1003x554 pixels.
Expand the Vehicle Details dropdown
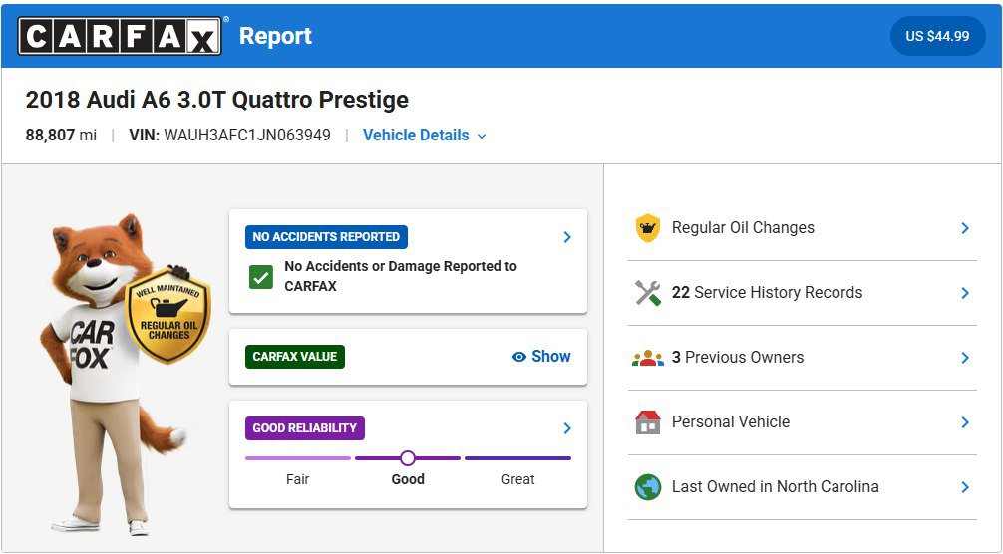pos(424,136)
